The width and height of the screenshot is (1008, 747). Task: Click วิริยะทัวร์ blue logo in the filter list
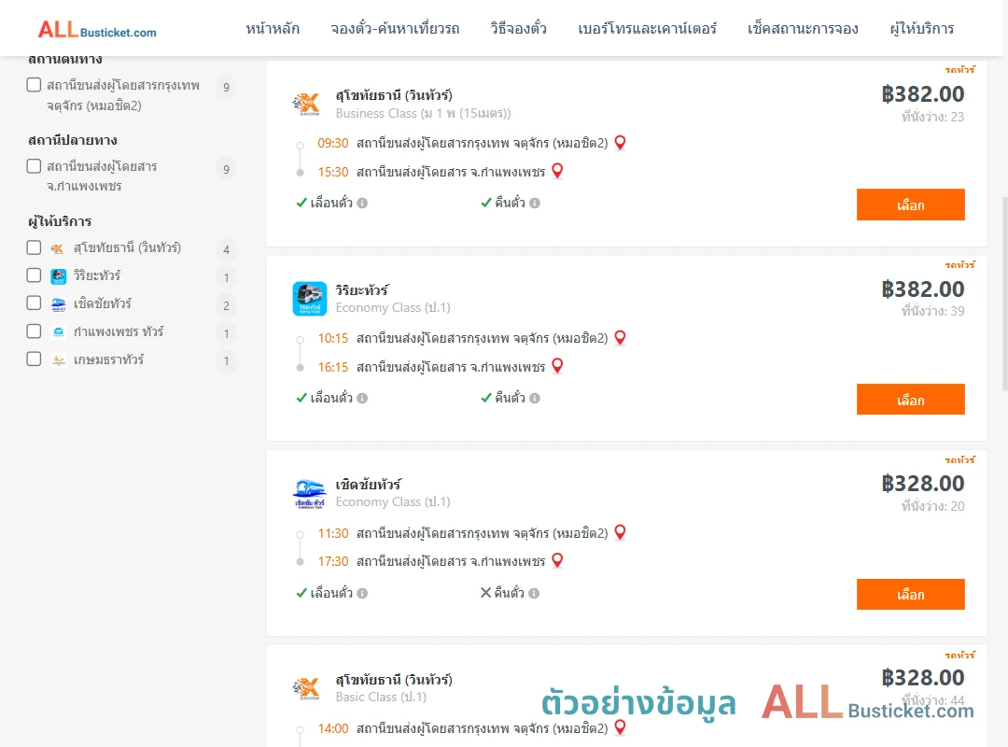(59, 276)
